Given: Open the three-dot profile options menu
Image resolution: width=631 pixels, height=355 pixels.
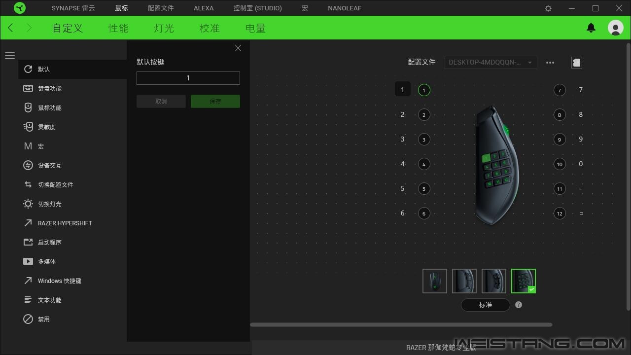Looking at the screenshot, I should [x=550, y=63].
